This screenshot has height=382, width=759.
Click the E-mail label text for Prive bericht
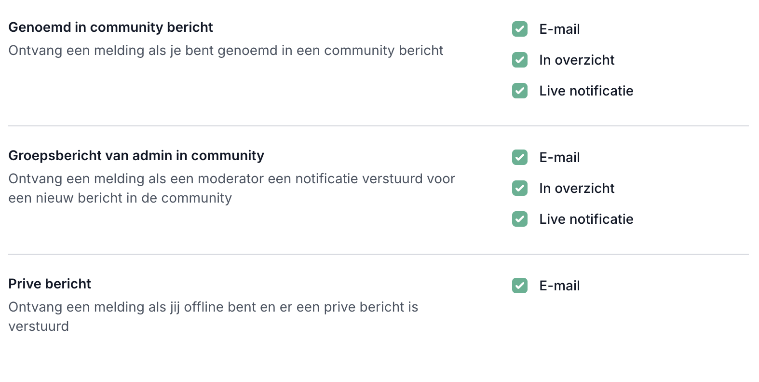point(559,286)
